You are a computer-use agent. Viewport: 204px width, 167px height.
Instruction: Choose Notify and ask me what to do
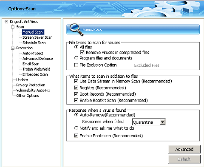point(76,128)
